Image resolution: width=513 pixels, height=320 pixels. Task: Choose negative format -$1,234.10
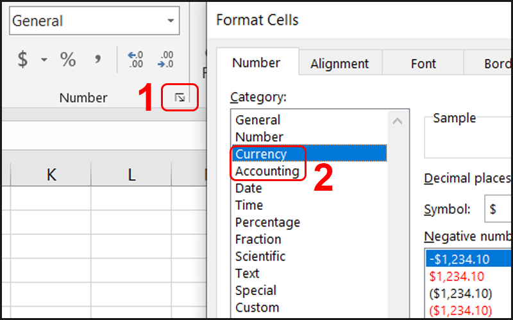(x=469, y=259)
